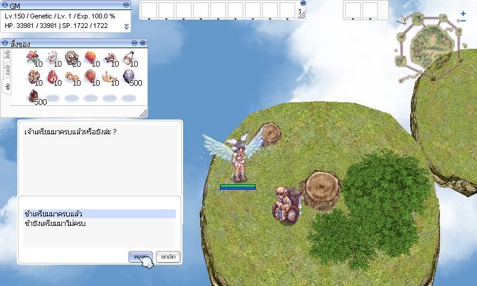This screenshot has width=477, height=286.
Task: Switch to the topmost usable-items inventory tab
Action: [x=7, y=55]
